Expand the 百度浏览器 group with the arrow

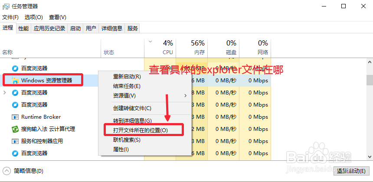(x=4, y=92)
